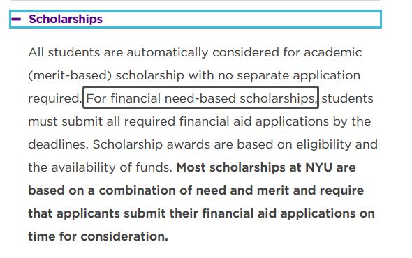Viewport: 412px width, 258px height.
Task: Click the purple Scholarships heading text
Action: [x=66, y=19]
